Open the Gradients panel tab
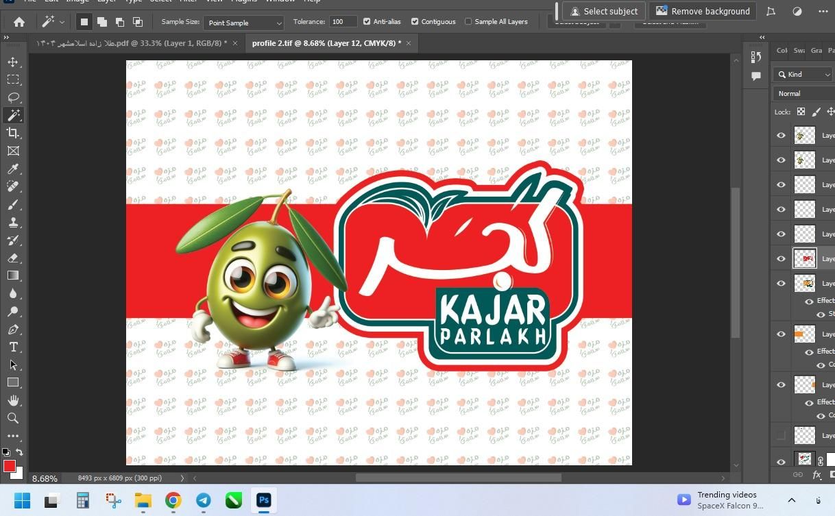The width and height of the screenshot is (835, 516). [x=816, y=50]
